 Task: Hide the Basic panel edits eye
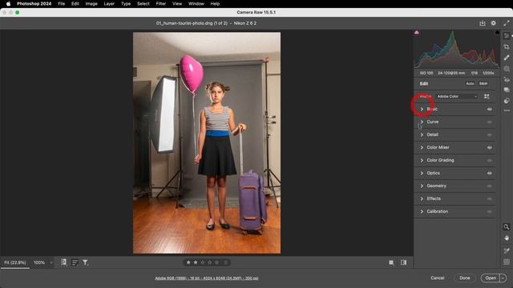pyautogui.click(x=490, y=110)
